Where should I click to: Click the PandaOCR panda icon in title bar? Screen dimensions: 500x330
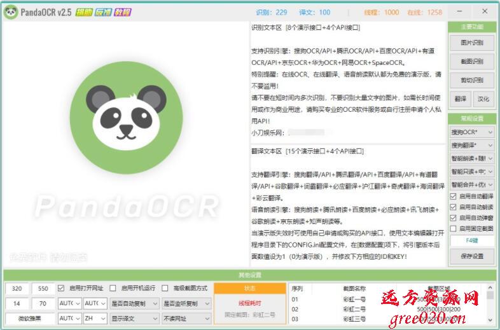pyautogui.click(x=10, y=11)
